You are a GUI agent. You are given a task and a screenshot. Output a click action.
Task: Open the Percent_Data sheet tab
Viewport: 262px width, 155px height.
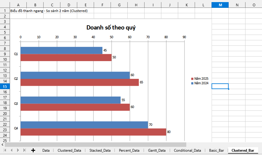click(129, 150)
